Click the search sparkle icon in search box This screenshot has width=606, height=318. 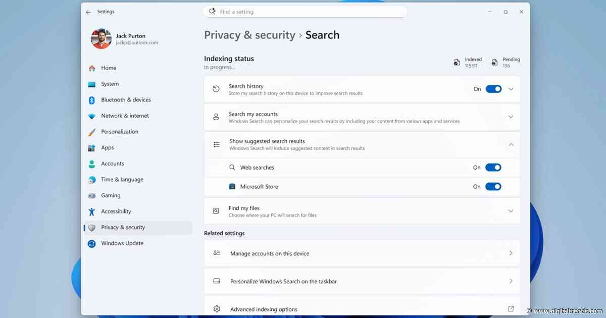pos(212,11)
